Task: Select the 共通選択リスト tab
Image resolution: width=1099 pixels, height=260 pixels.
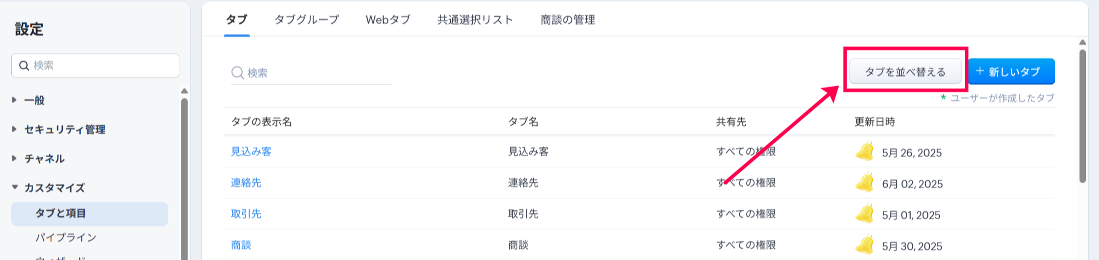Action: 475,20
